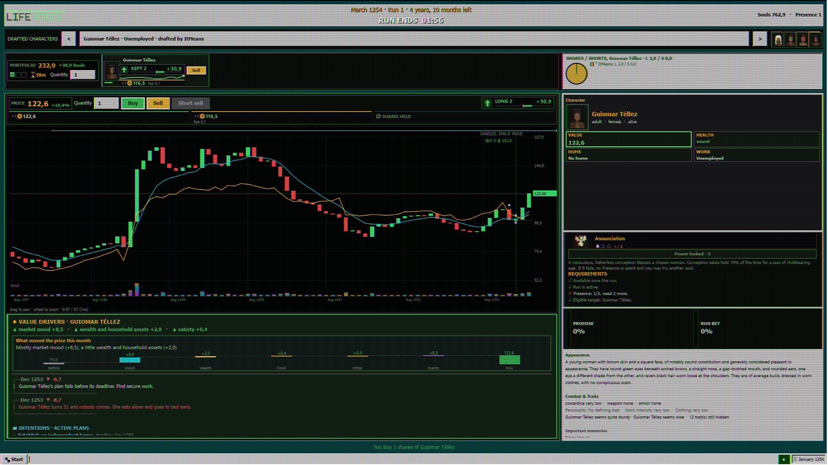Click the HEALTH sound stat box

pos(757,139)
